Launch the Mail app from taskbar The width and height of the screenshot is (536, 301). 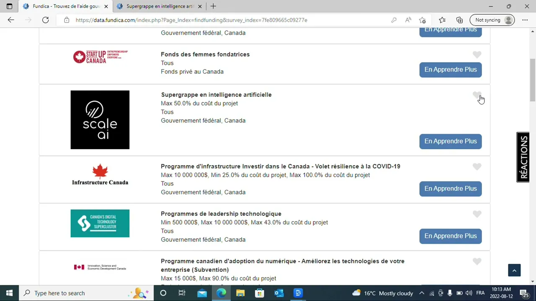202,293
